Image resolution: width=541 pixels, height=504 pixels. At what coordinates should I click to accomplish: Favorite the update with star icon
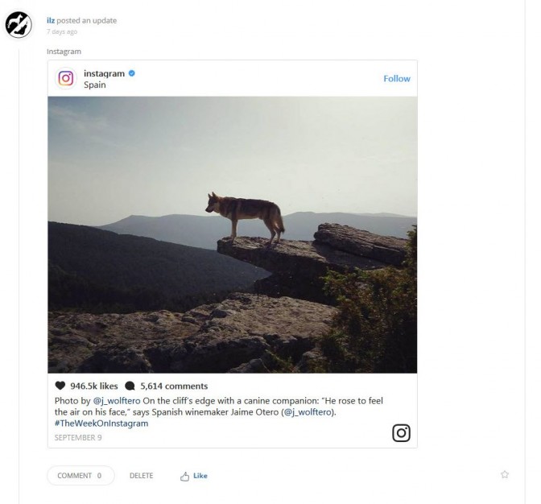coord(505,475)
